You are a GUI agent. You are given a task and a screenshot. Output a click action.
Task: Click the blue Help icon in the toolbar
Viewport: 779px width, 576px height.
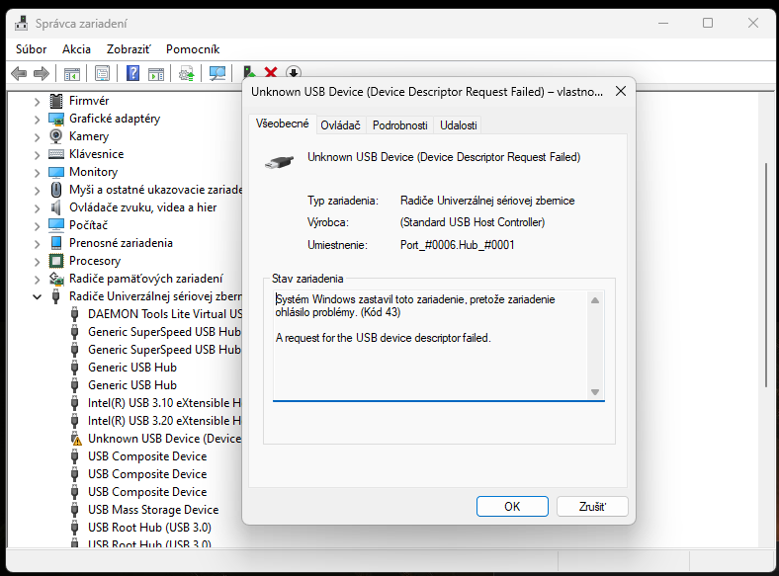coord(131,73)
